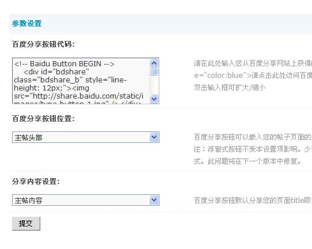Click the 'Baidu Button BEGIN' comment line
The width and height of the screenshot is (312, 249).
pos(64,64)
